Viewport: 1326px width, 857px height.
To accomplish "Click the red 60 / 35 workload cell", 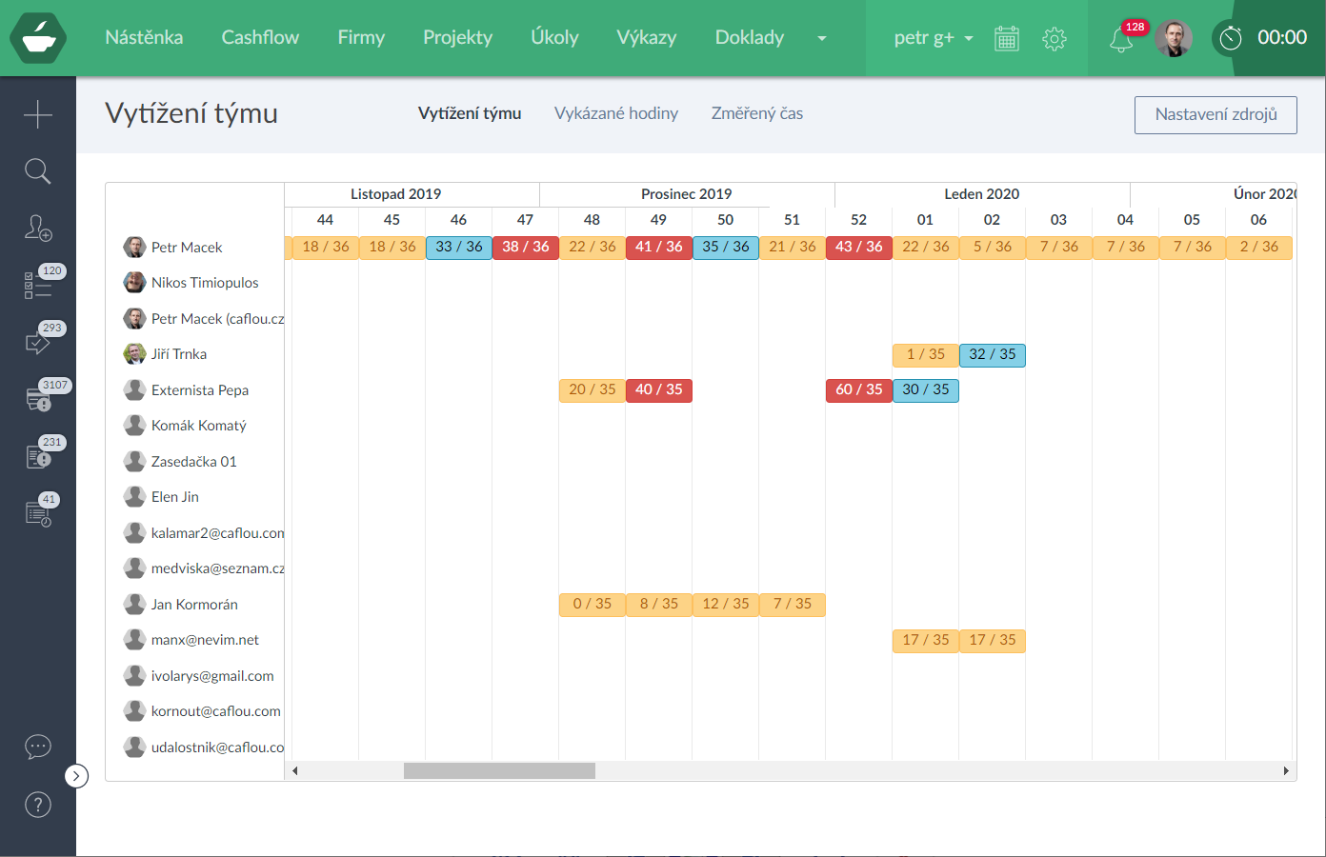I will (858, 389).
